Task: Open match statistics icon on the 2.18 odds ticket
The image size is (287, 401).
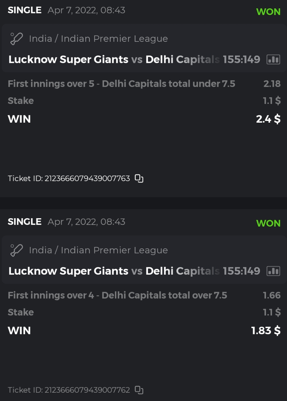Action: (x=273, y=60)
